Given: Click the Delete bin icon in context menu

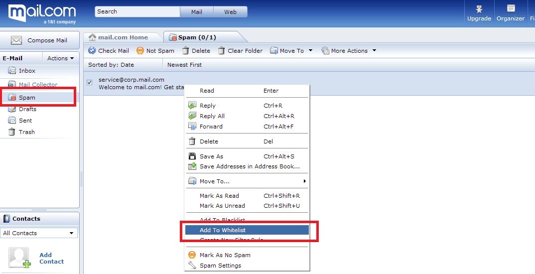Looking at the screenshot, I should point(192,141).
